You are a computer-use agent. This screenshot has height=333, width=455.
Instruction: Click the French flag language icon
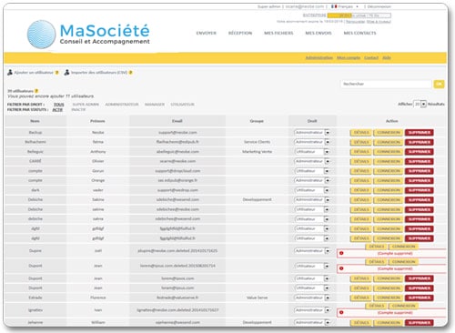[x=334, y=6]
